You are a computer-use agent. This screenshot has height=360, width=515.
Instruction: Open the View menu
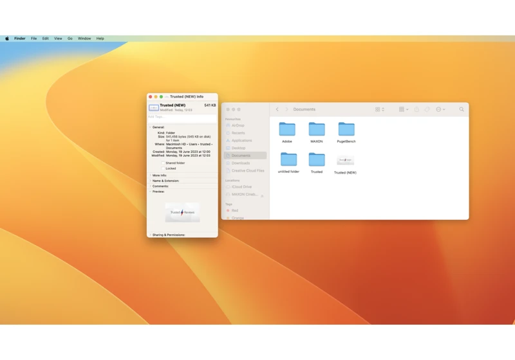tap(58, 39)
